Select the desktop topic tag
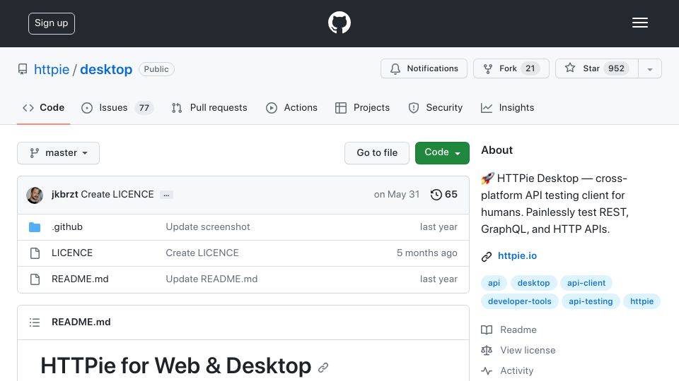 coord(533,283)
